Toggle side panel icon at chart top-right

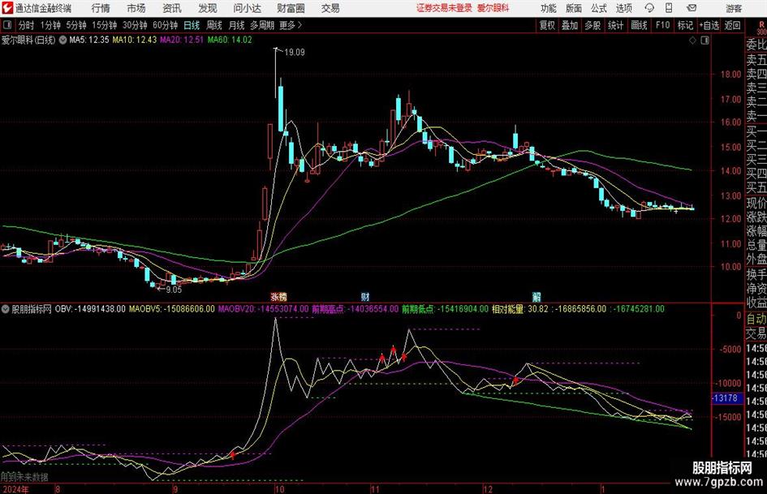pyautogui.click(x=705, y=41)
